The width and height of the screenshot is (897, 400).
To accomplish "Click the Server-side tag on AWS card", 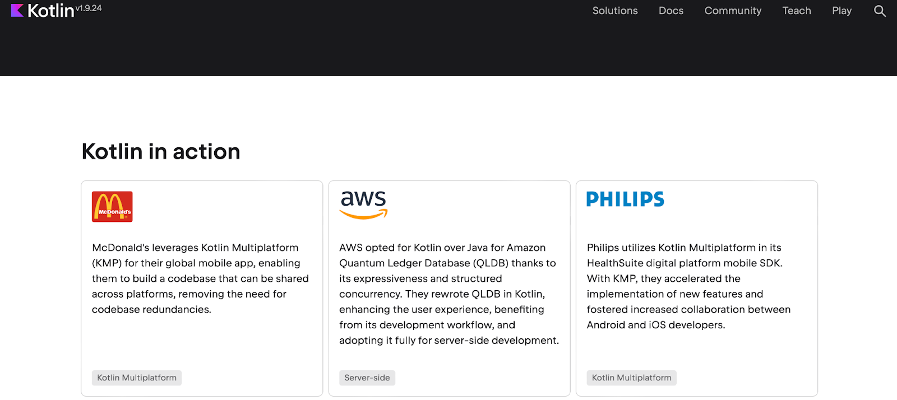I will point(367,378).
